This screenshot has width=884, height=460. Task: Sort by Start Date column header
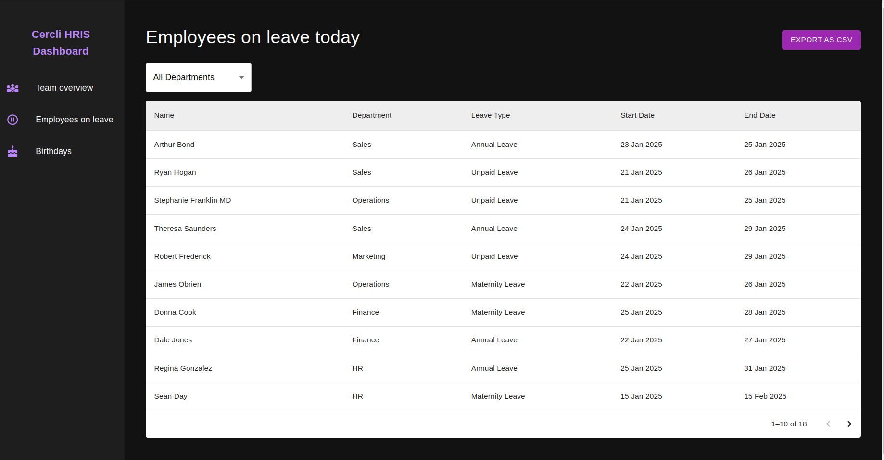[x=637, y=115]
